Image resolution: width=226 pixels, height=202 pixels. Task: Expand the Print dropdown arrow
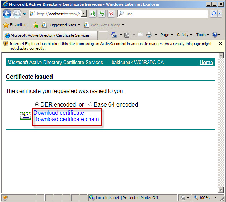[x=156, y=35]
